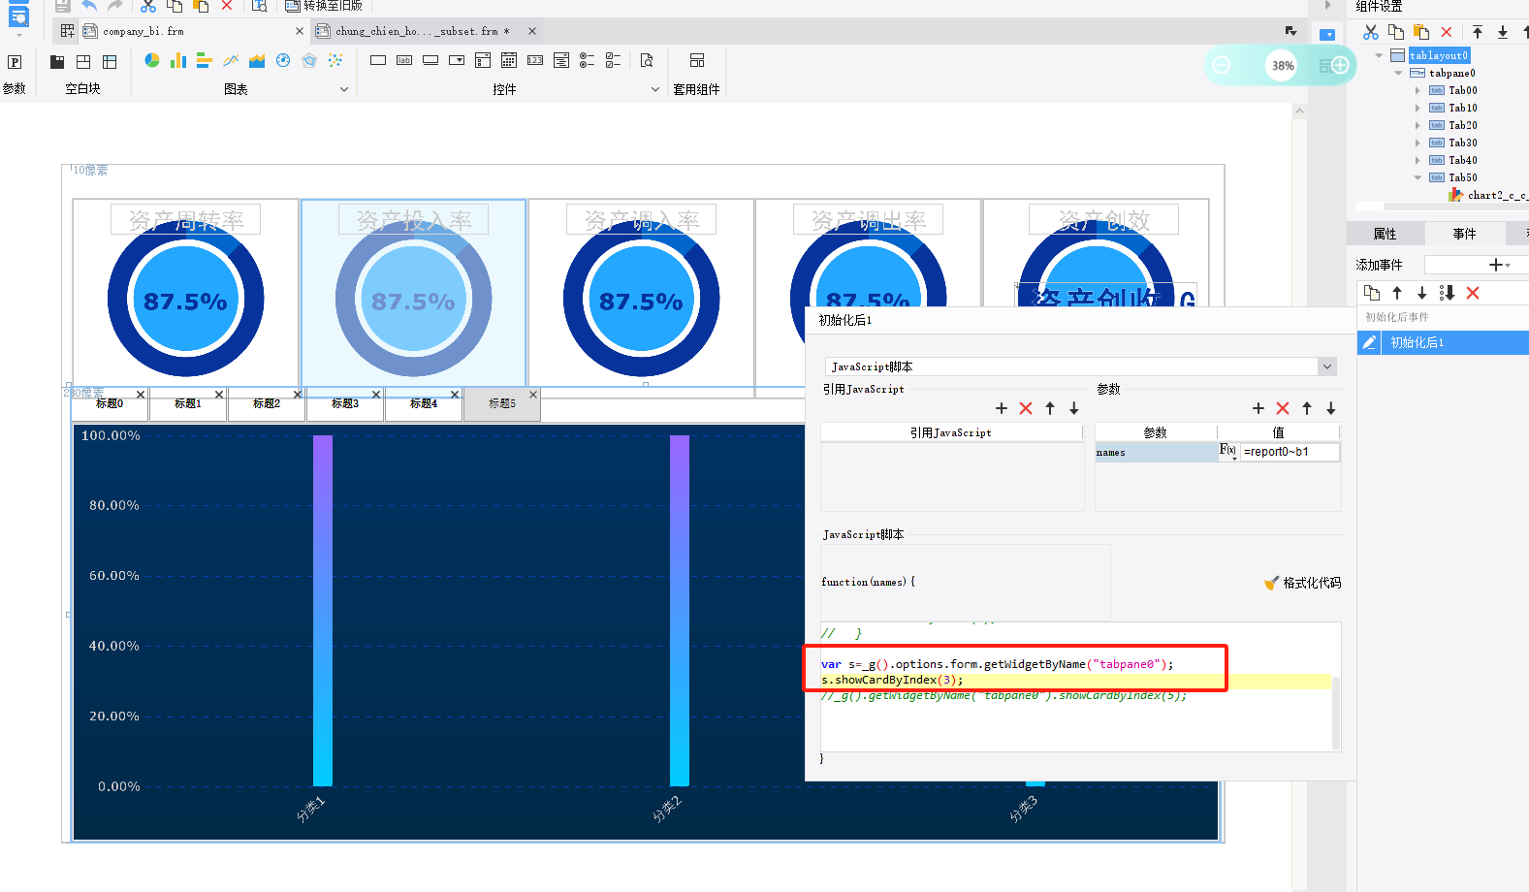This screenshot has height=892, width=1529.
Task: Open the JavaScript脚本 type dropdown
Action: pos(1327,366)
